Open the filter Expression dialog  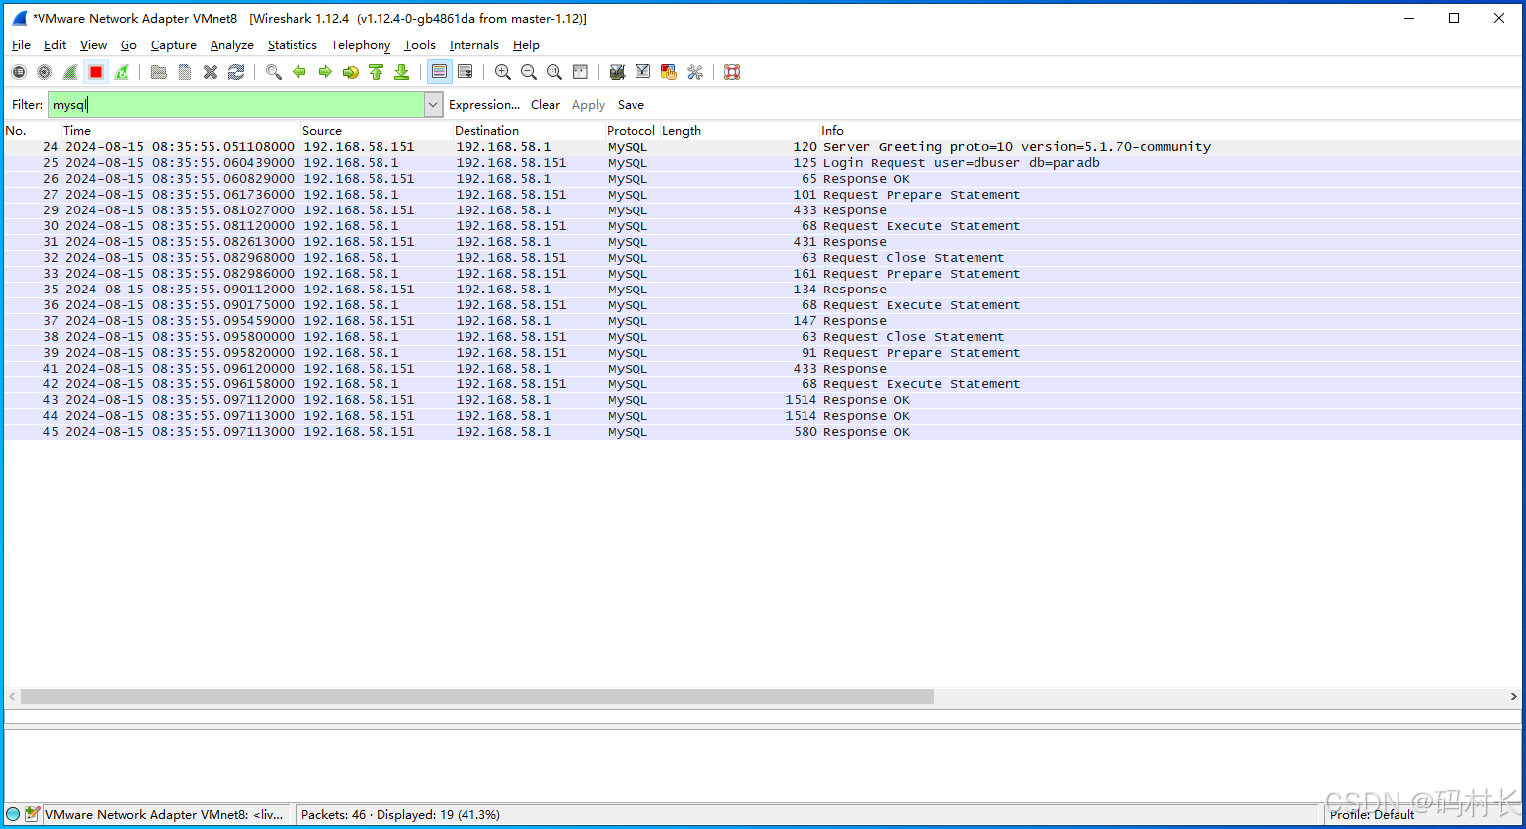click(484, 105)
